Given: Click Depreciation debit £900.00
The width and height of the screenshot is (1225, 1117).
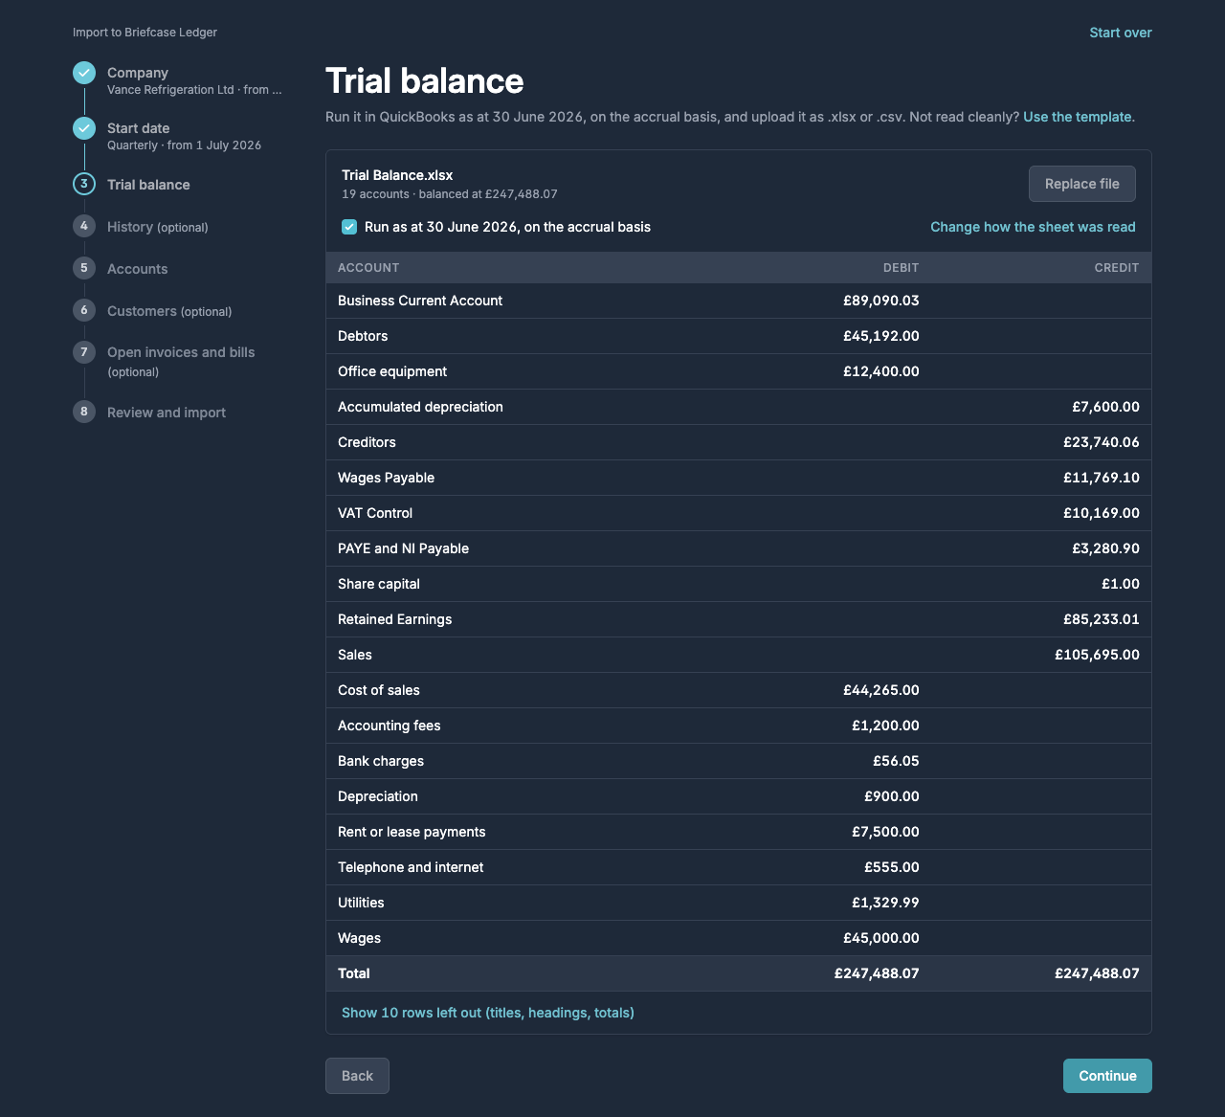Looking at the screenshot, I should pos(892,796).
